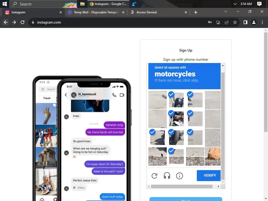Select the bottom-left gravel tile under the cursor
This screenshot has height=201, width=268.
click(157, 157)
